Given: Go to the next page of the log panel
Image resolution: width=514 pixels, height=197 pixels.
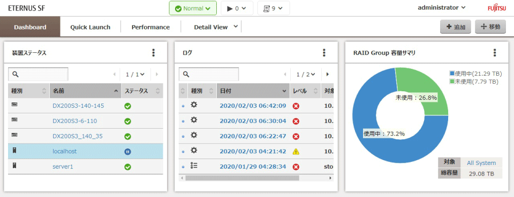Looking at the screenshot, I should click(x=327, y=75).
